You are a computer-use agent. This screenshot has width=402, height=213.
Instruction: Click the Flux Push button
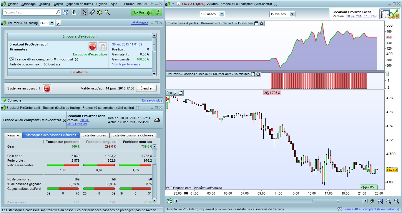(x=142, y=12)
